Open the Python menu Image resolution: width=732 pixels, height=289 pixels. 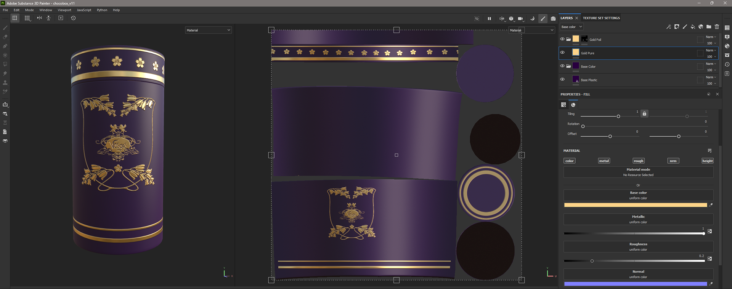click(x=102, y=10)
